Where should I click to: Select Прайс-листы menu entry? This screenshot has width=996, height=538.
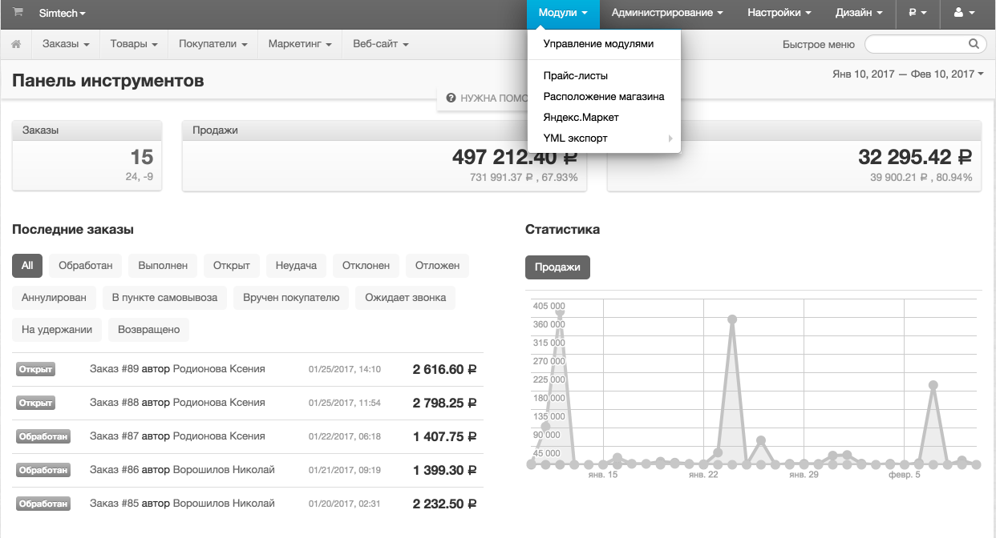pos(604,76)
